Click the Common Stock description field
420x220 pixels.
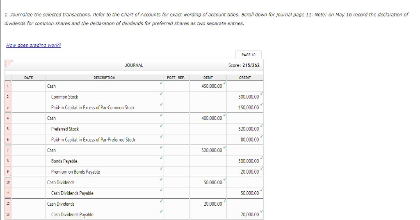tap(104, 97)
